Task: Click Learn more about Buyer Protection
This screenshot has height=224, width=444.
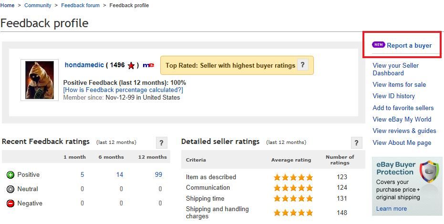Action: [x=392, y=209]
